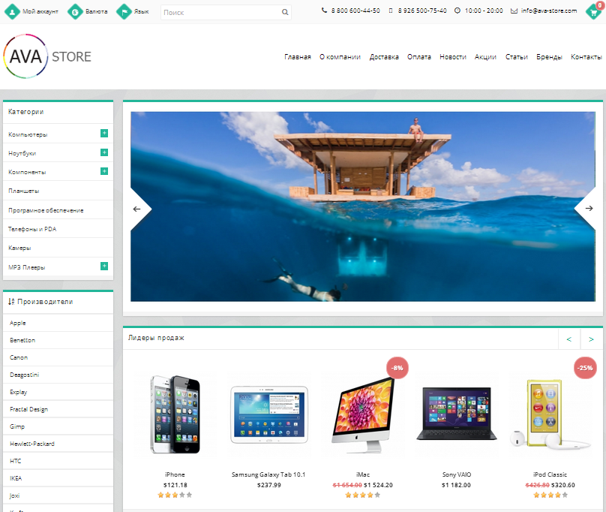The height and width of the screenshot is (512, 606).
Task: Click bestsellers previous arrow button
Action: pyautogui.click(x=569, y=339)
